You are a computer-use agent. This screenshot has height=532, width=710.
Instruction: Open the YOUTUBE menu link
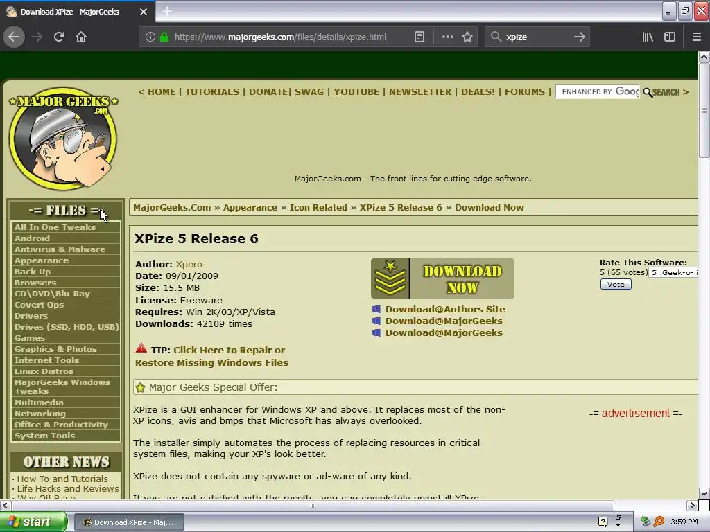356,92
